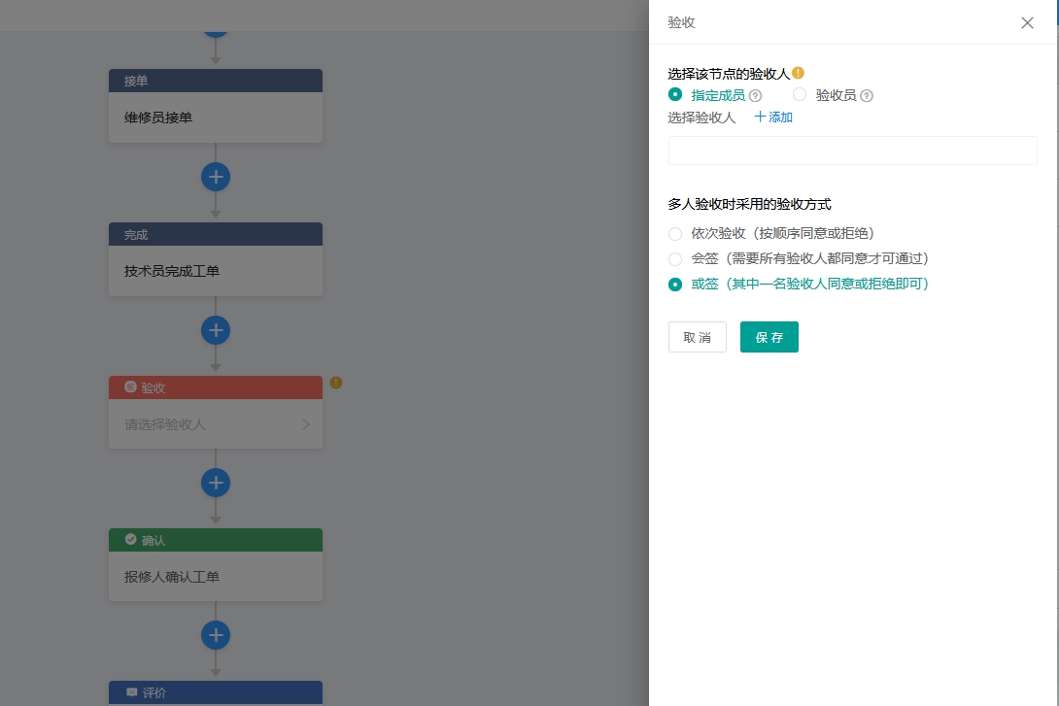Click the 添加 link to add an acceptor
Viewport: 1059px width, 706px height.
772,117
